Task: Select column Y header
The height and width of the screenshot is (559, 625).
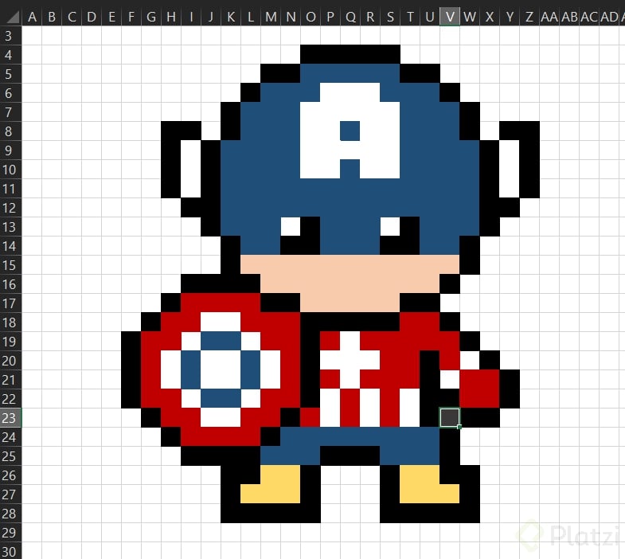Action: pyautogui.click(x=510, y=18)
